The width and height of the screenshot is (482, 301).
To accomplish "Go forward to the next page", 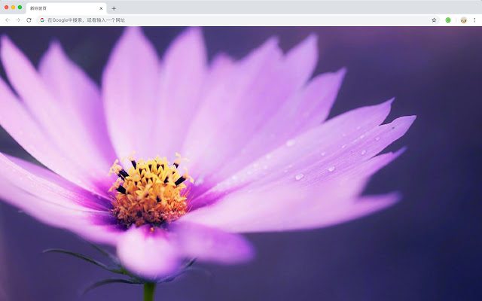I will [18, 20].
